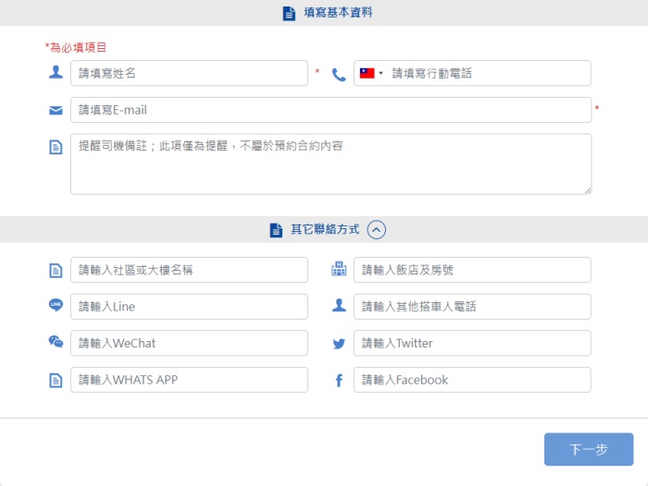Click the Line chat bubble icon
This screenshot has height=486, width=648.
pyautogui.click(x=56, y=305)
